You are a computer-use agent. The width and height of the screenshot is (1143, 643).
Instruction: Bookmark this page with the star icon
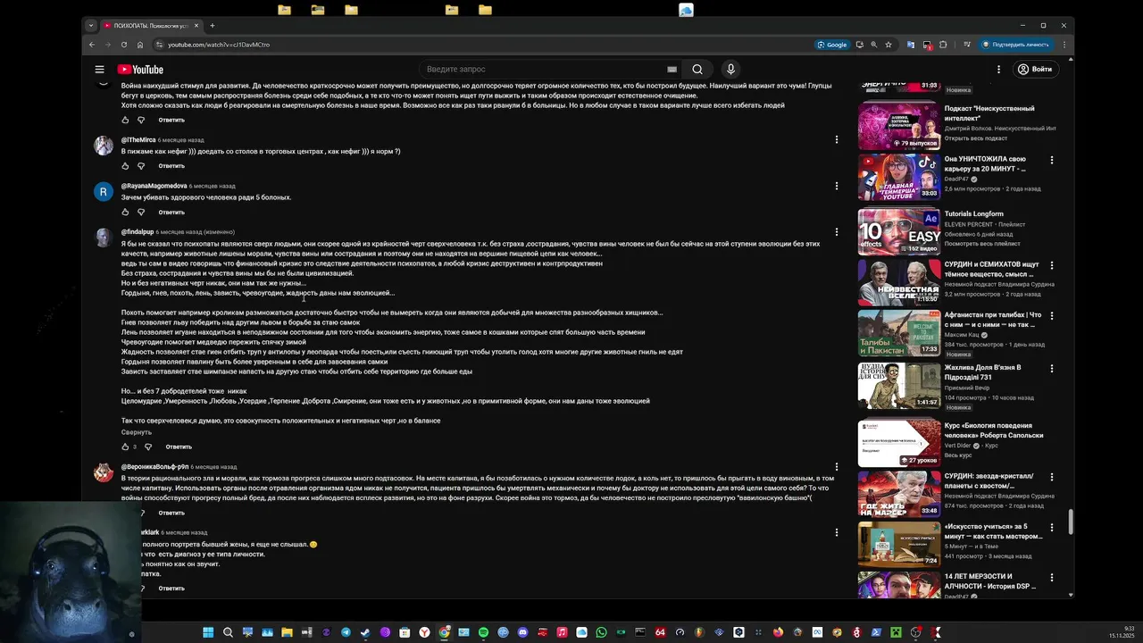pyautogui.click(x=889, y=45)
